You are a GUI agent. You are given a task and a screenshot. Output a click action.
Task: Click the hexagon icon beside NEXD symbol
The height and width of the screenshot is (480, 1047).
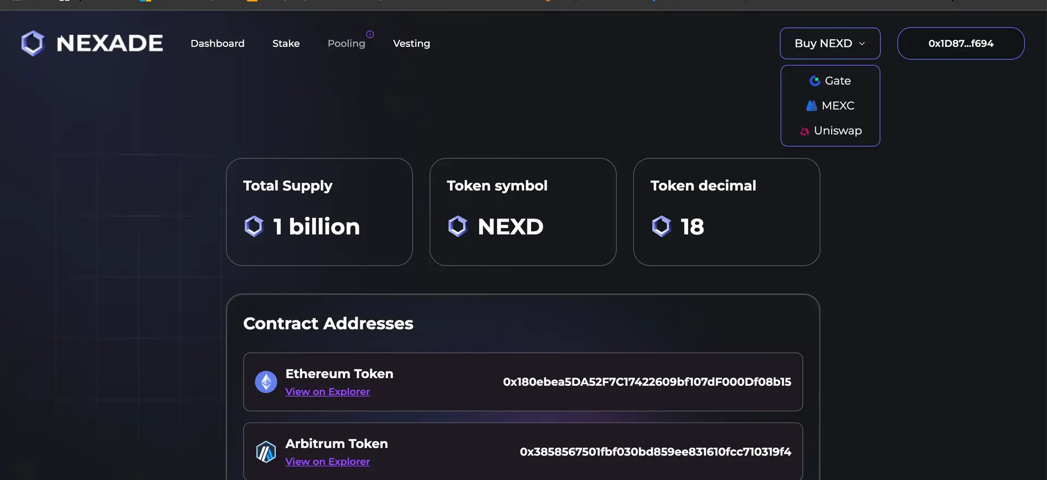click(x=458, y=226)
